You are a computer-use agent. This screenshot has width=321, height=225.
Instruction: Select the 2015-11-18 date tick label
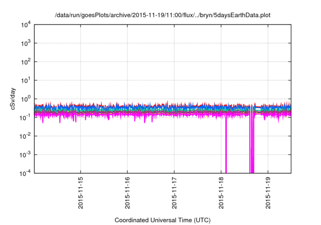(x=221, y=192)
